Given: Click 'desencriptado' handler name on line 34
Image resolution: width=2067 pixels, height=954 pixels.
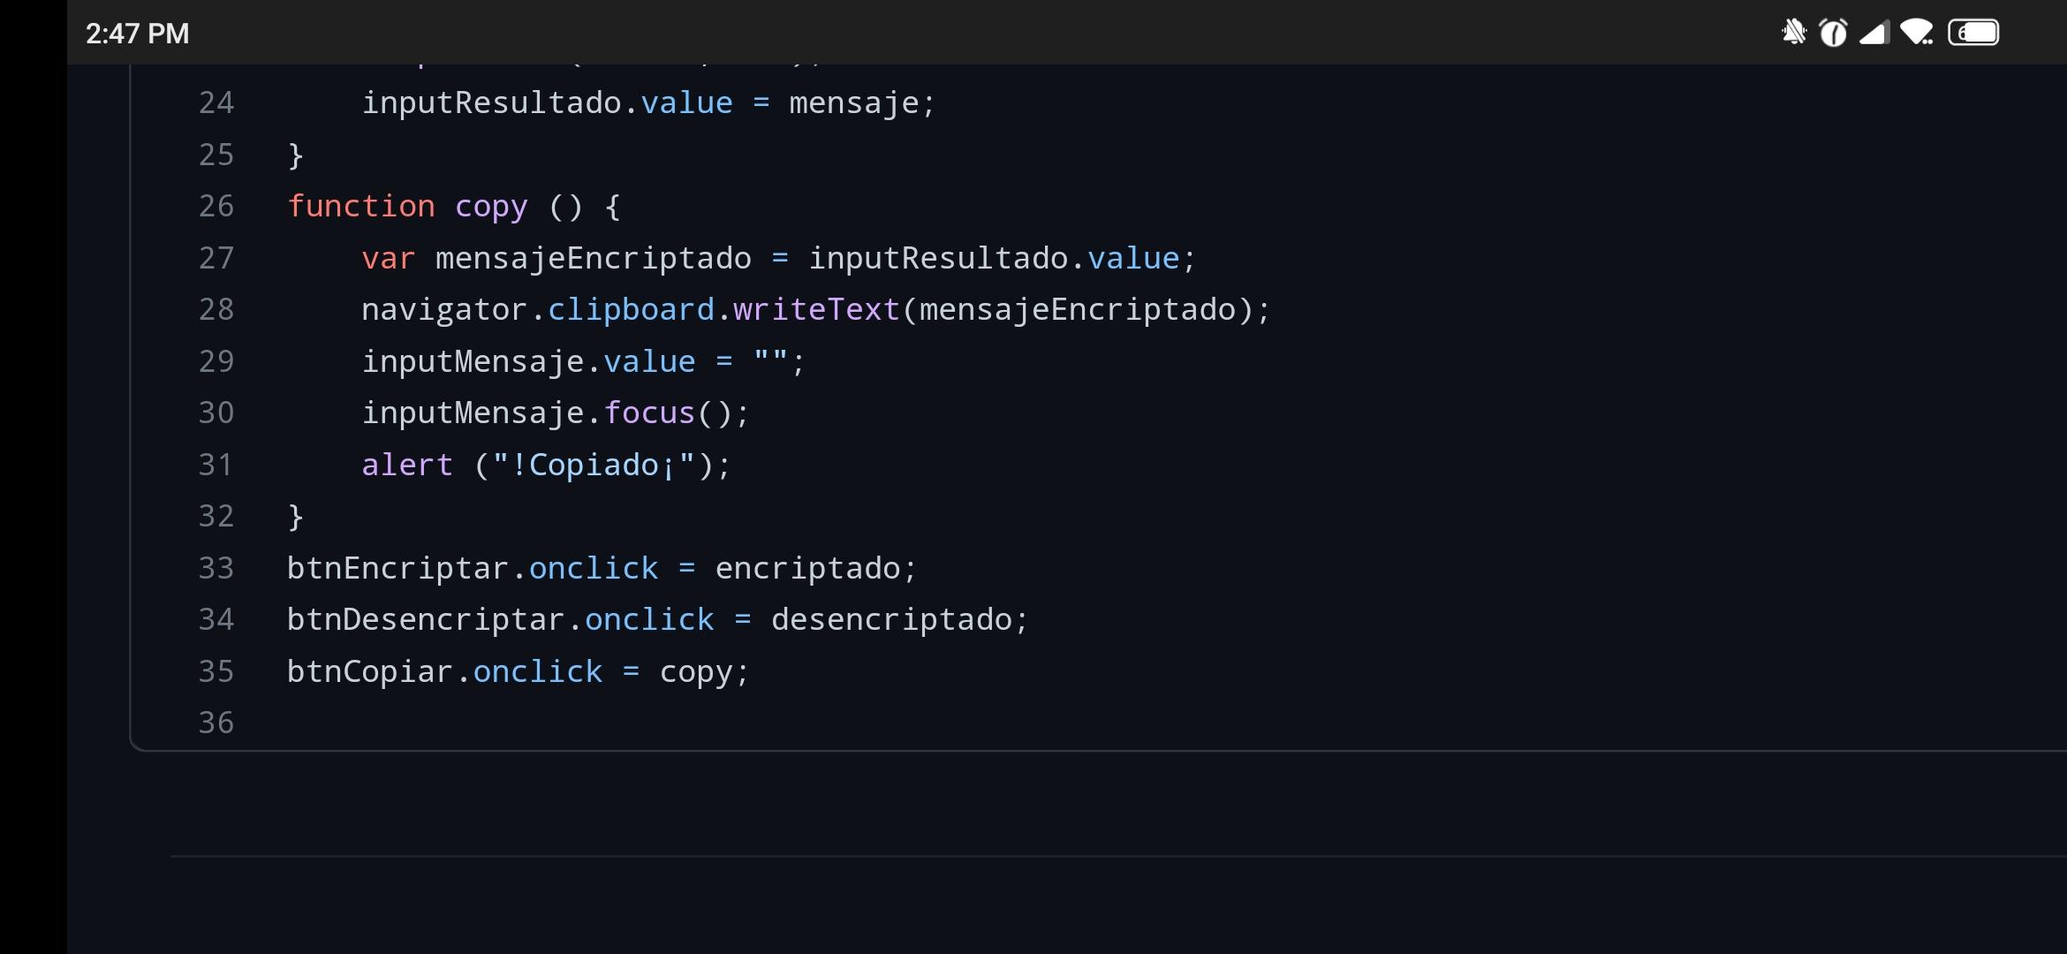Looking at the screenshot, I should pyautogui.click(x=891, y=620).
